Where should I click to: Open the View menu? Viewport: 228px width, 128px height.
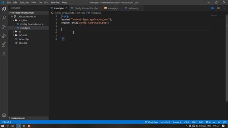click(x=33, y=2)
